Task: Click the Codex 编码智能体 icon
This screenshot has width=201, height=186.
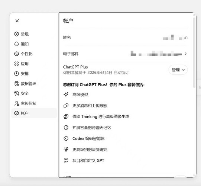Action: tap(66, 138)
